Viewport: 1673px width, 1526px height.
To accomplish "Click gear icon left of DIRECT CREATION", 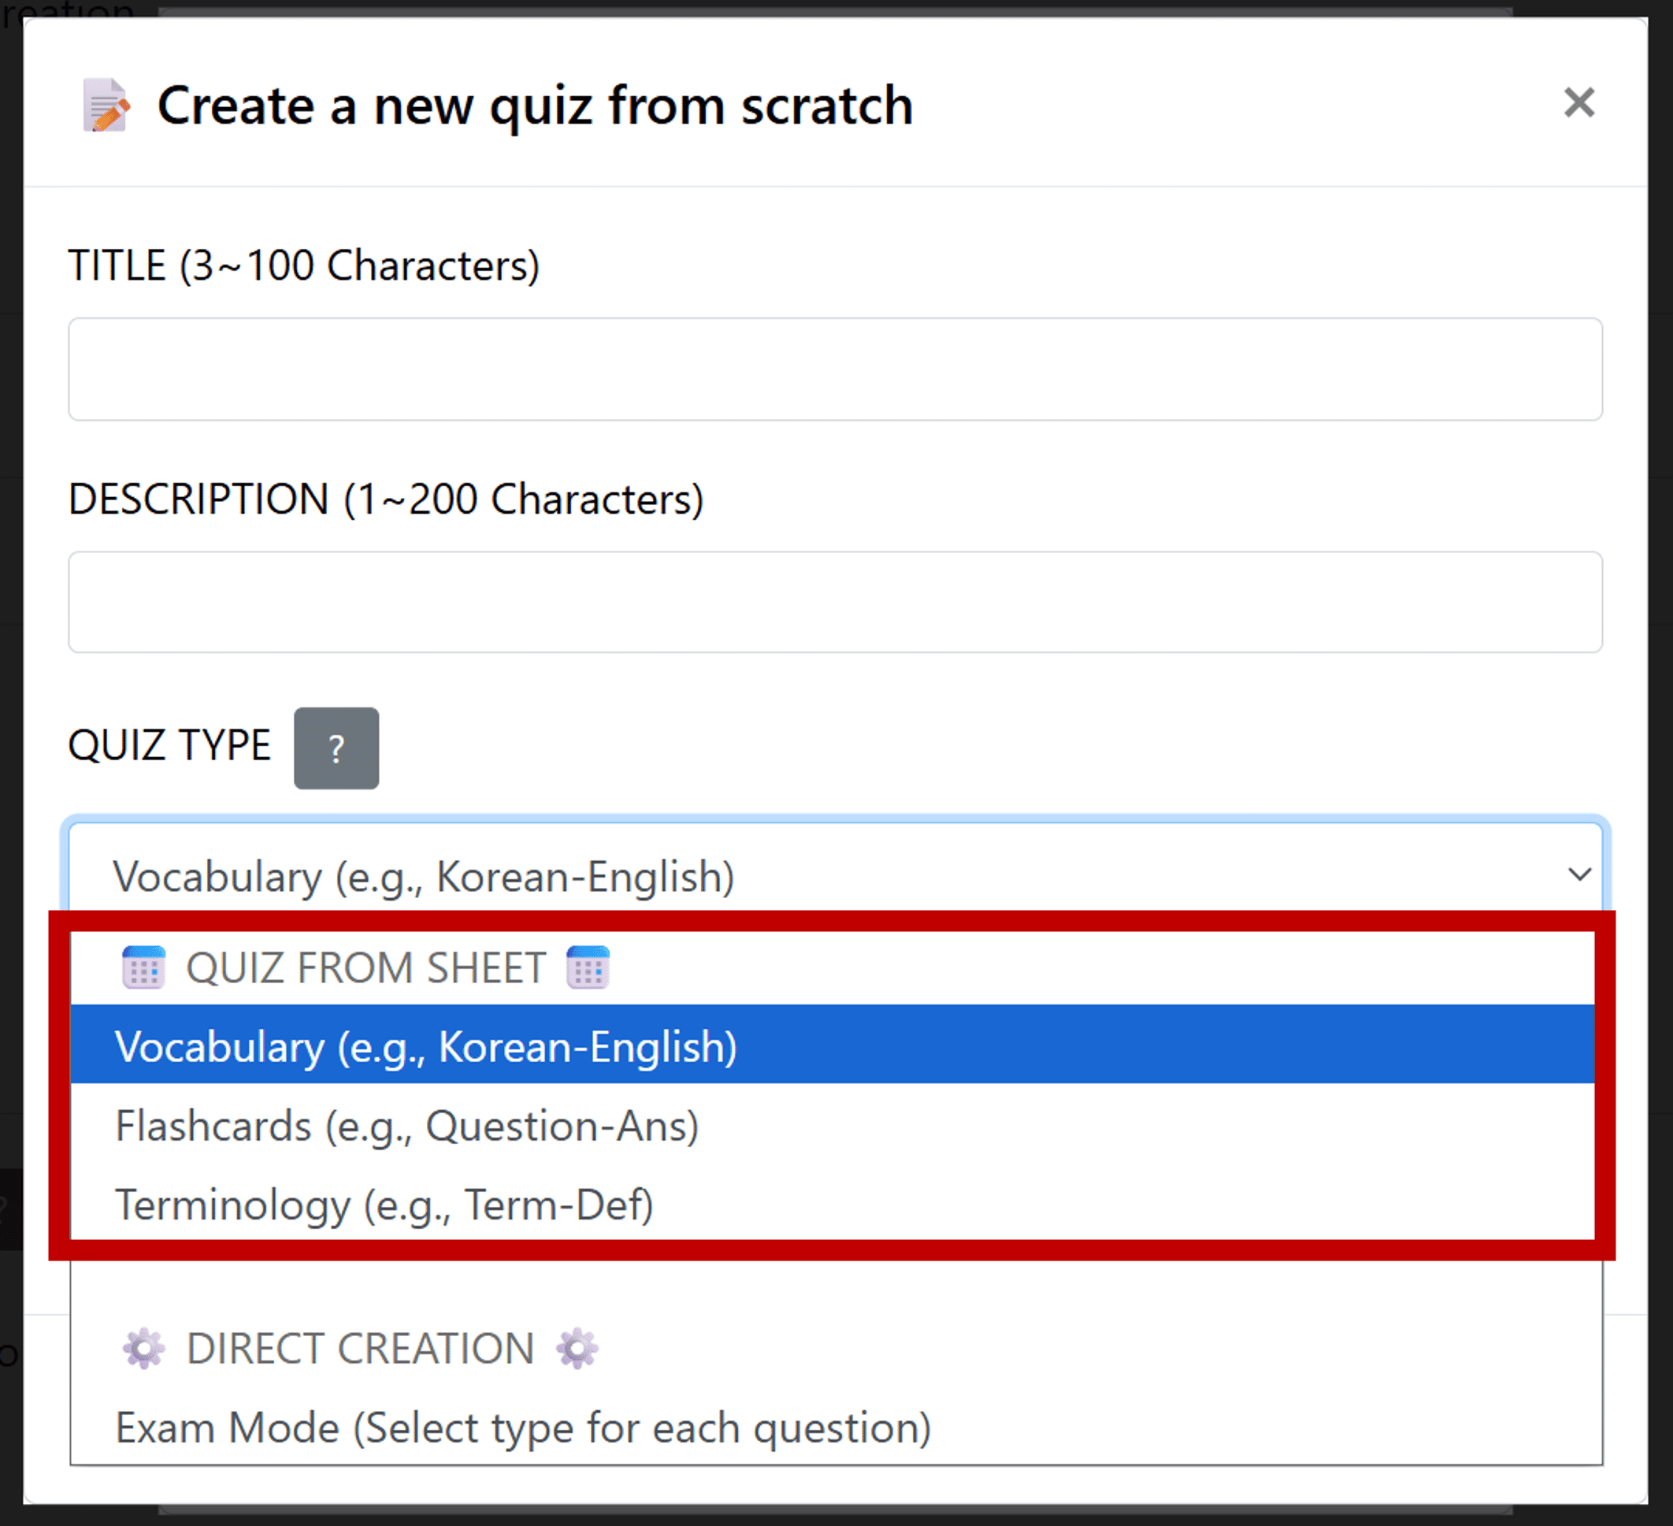I will tap(143, 1349).
